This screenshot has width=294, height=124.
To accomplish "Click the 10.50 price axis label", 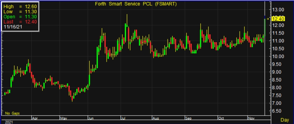I will click(x=278, y=49).
